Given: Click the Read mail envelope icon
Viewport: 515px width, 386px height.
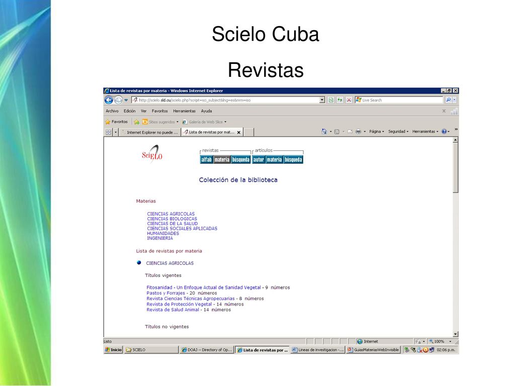Looking at the screenshot, I should (x=350, y=132).
